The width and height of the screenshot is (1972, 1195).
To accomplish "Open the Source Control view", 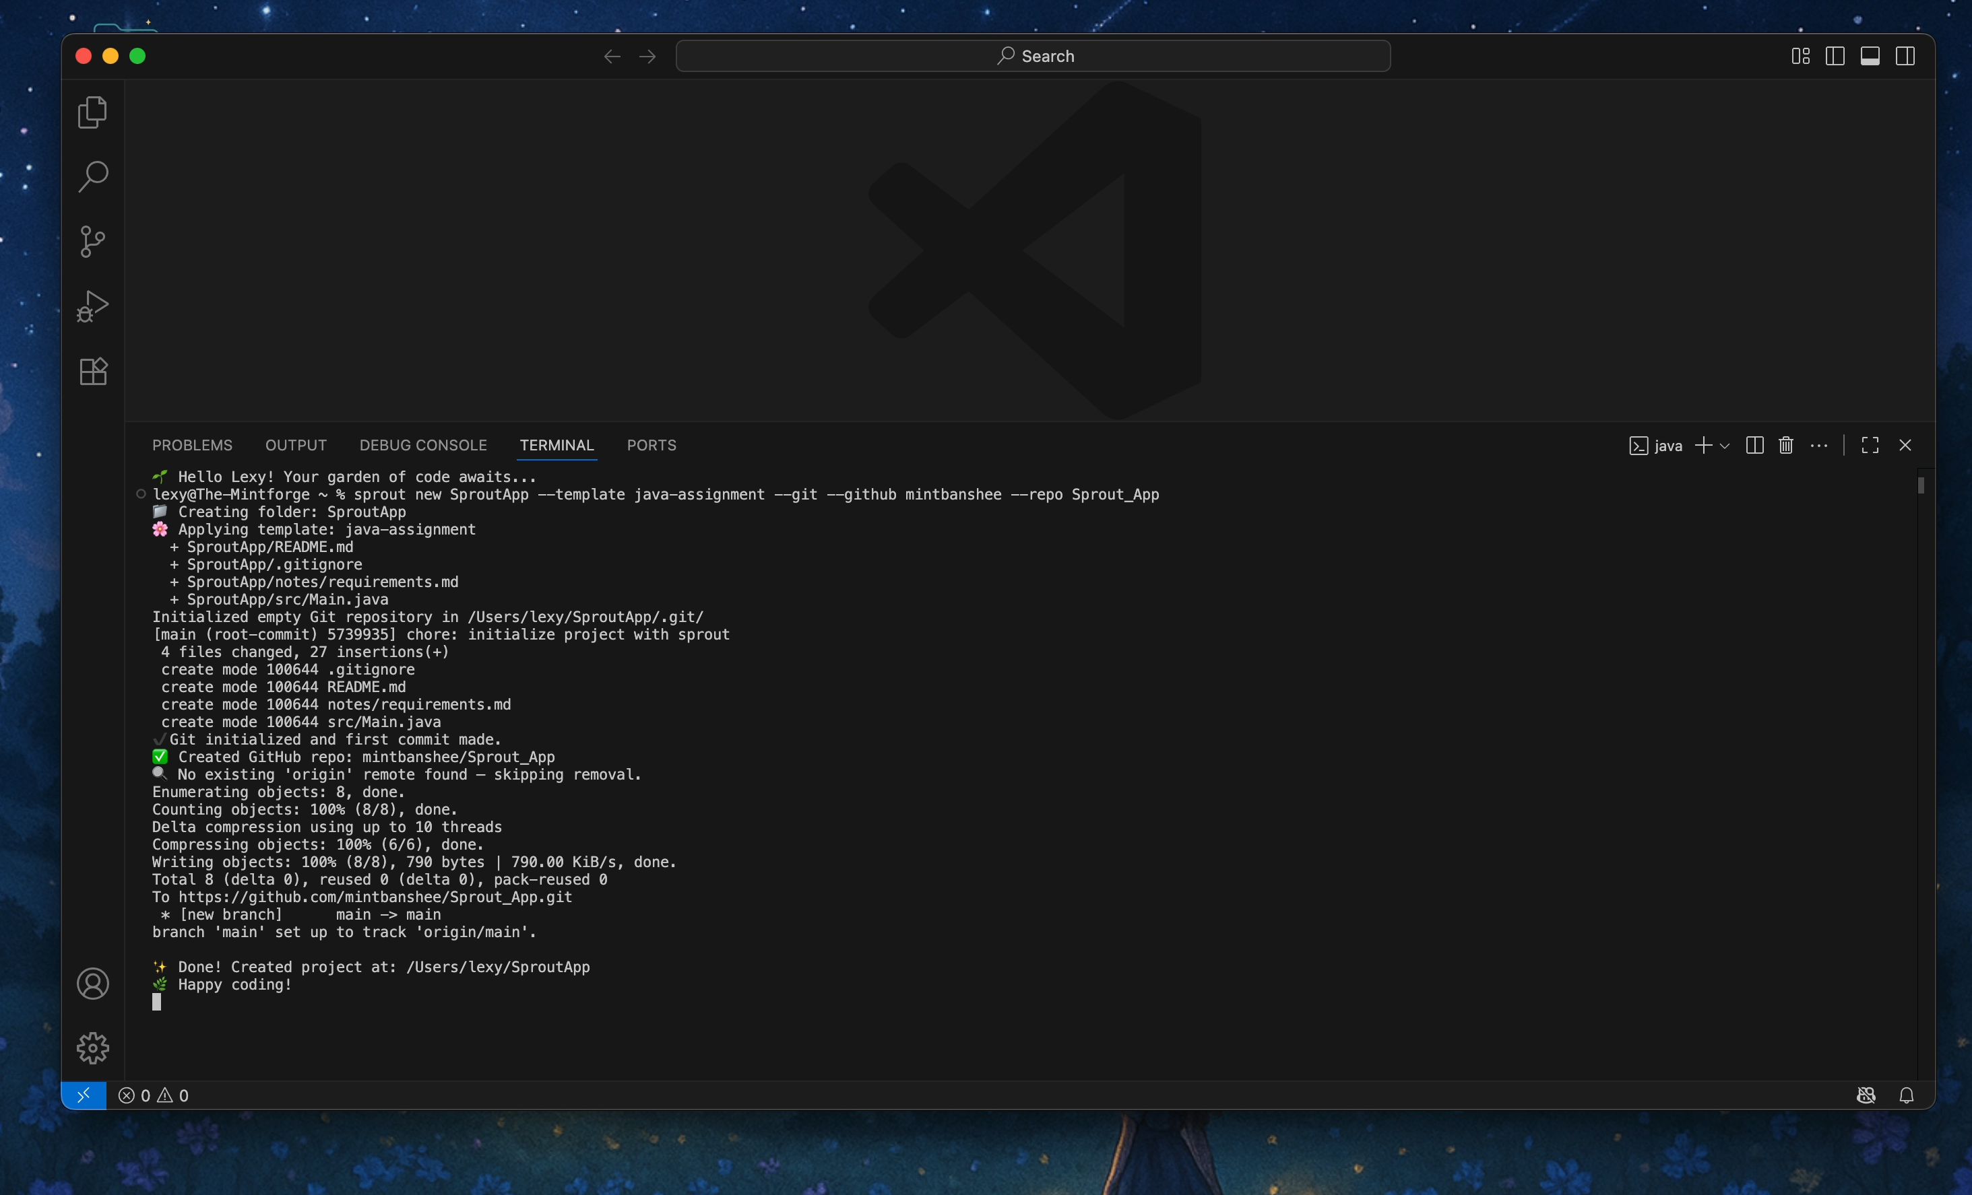I will 92,242.
